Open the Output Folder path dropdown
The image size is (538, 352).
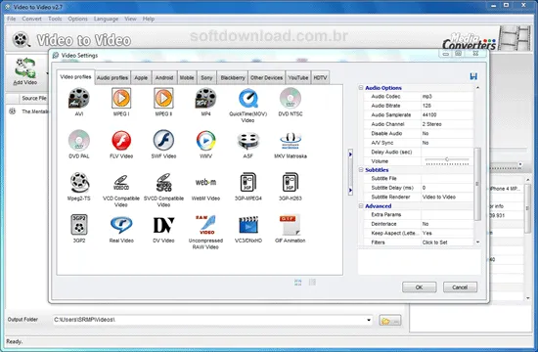pos(369,320)
